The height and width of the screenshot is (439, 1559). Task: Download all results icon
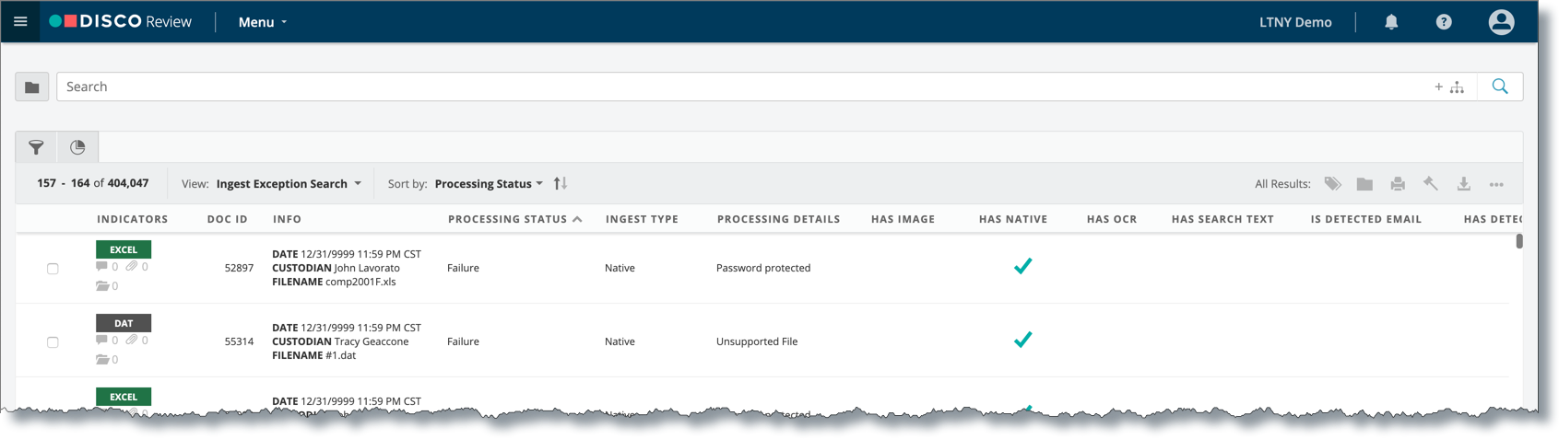point(1463,184)
